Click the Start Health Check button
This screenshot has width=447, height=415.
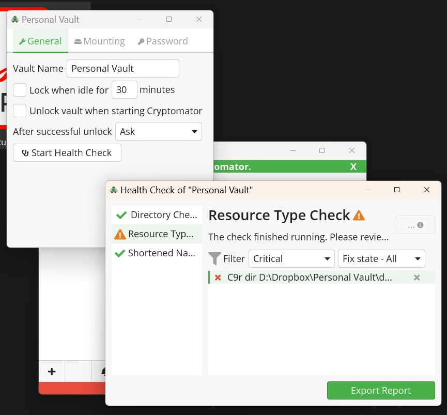[67, 153]
